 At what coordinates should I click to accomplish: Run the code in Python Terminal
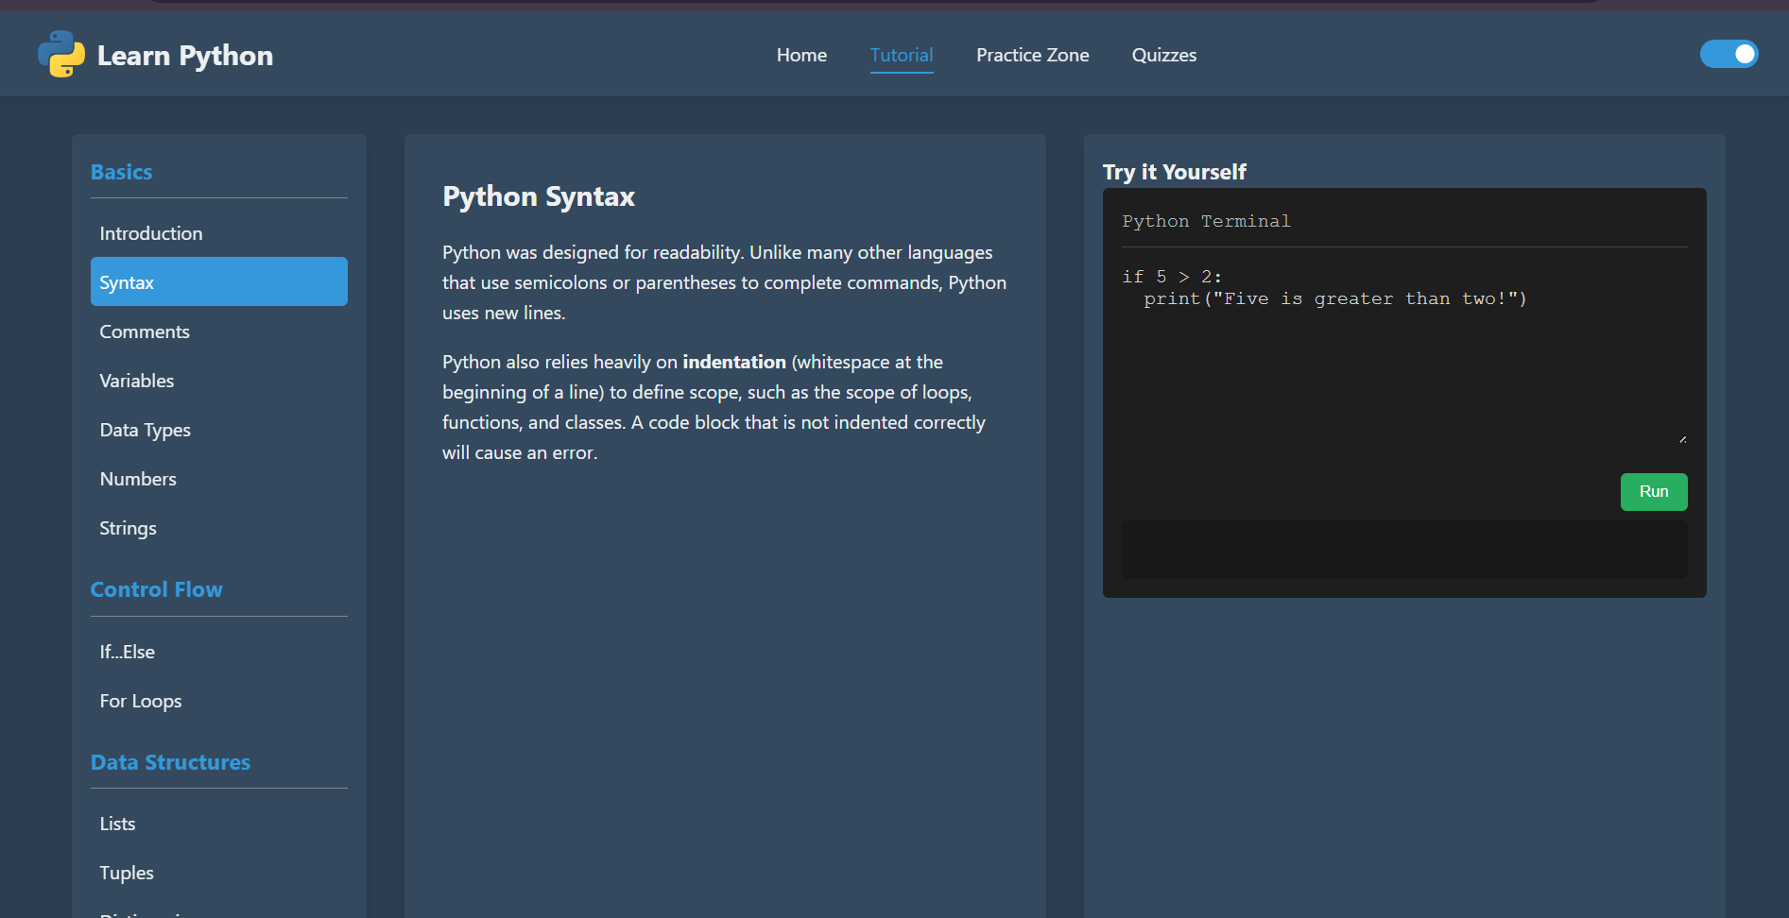tap(1654, 492)
